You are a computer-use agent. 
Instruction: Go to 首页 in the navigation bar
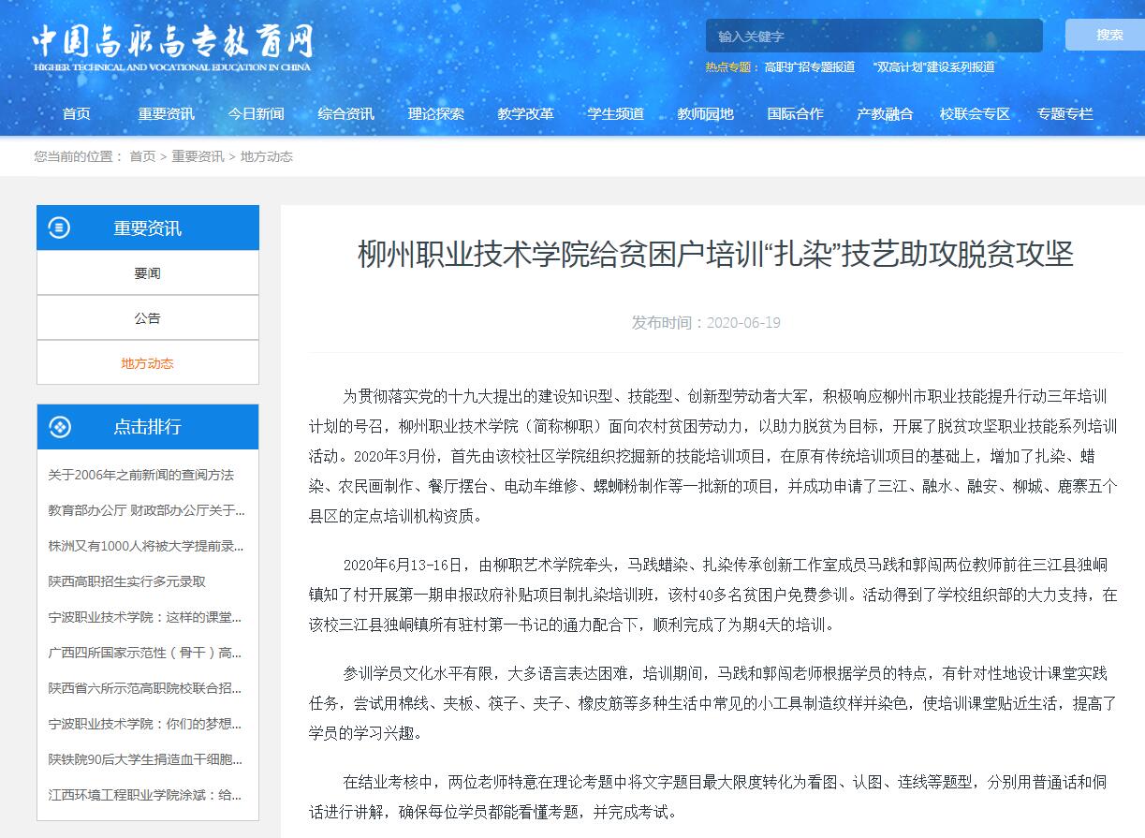[x=77, y=113]
